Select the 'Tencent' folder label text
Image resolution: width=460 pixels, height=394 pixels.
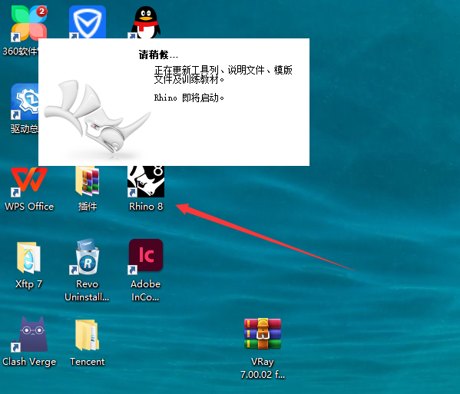(88, 362)
